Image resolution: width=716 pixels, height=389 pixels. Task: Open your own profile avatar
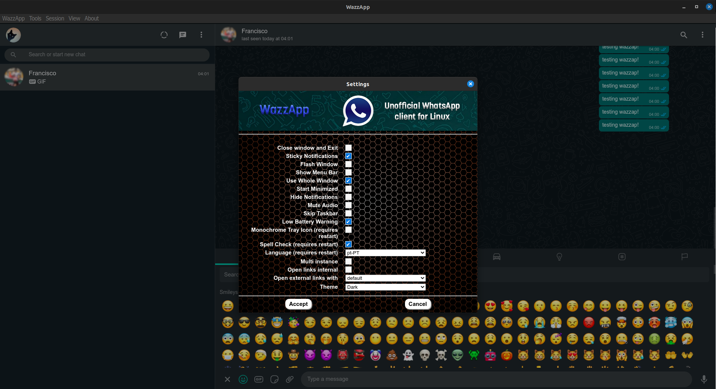pyautogui.click(x=13, y=35)
